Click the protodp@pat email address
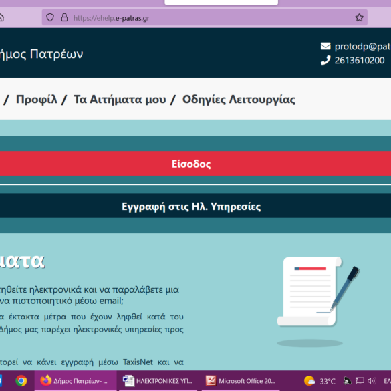The height and width of the screenshot is (391, 391). click(362, 47)
